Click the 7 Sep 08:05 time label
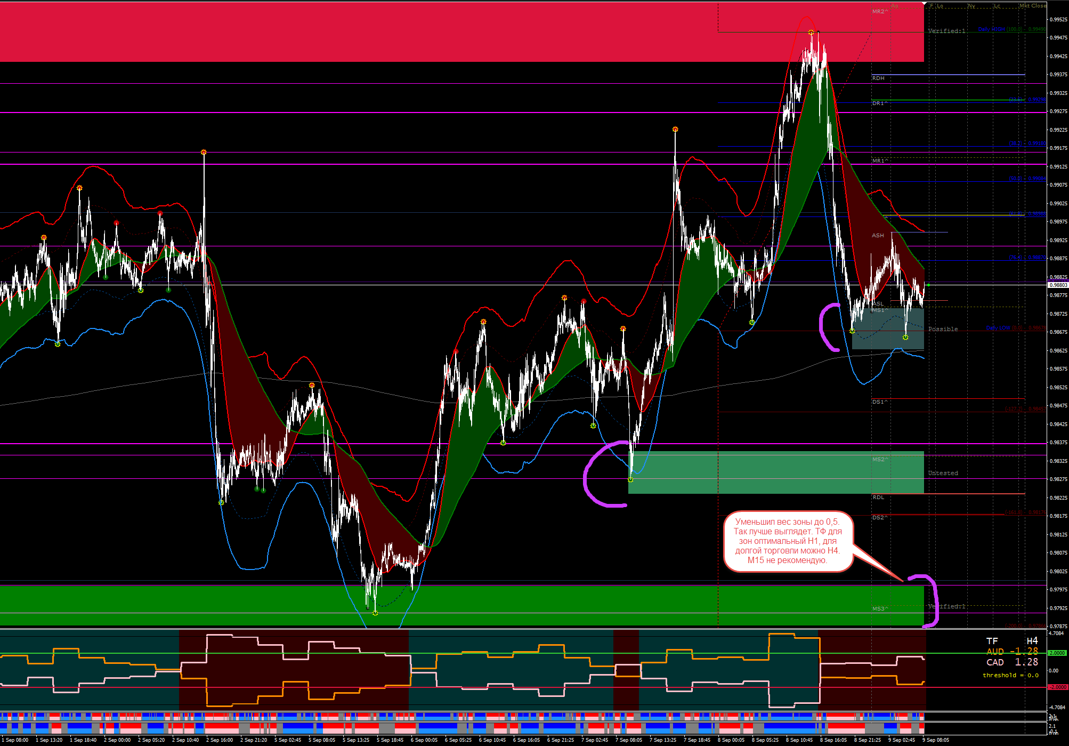Viewport: 1069px width, 746px height. click(629, 740)
